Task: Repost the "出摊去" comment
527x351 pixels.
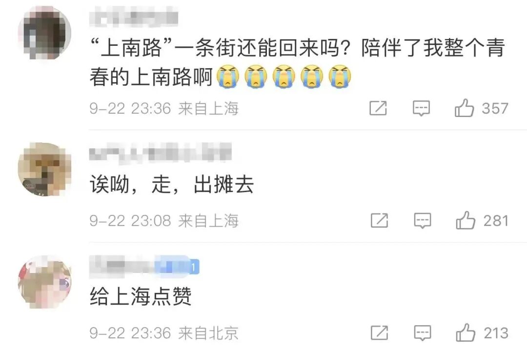Action: [x=380, y=221]
